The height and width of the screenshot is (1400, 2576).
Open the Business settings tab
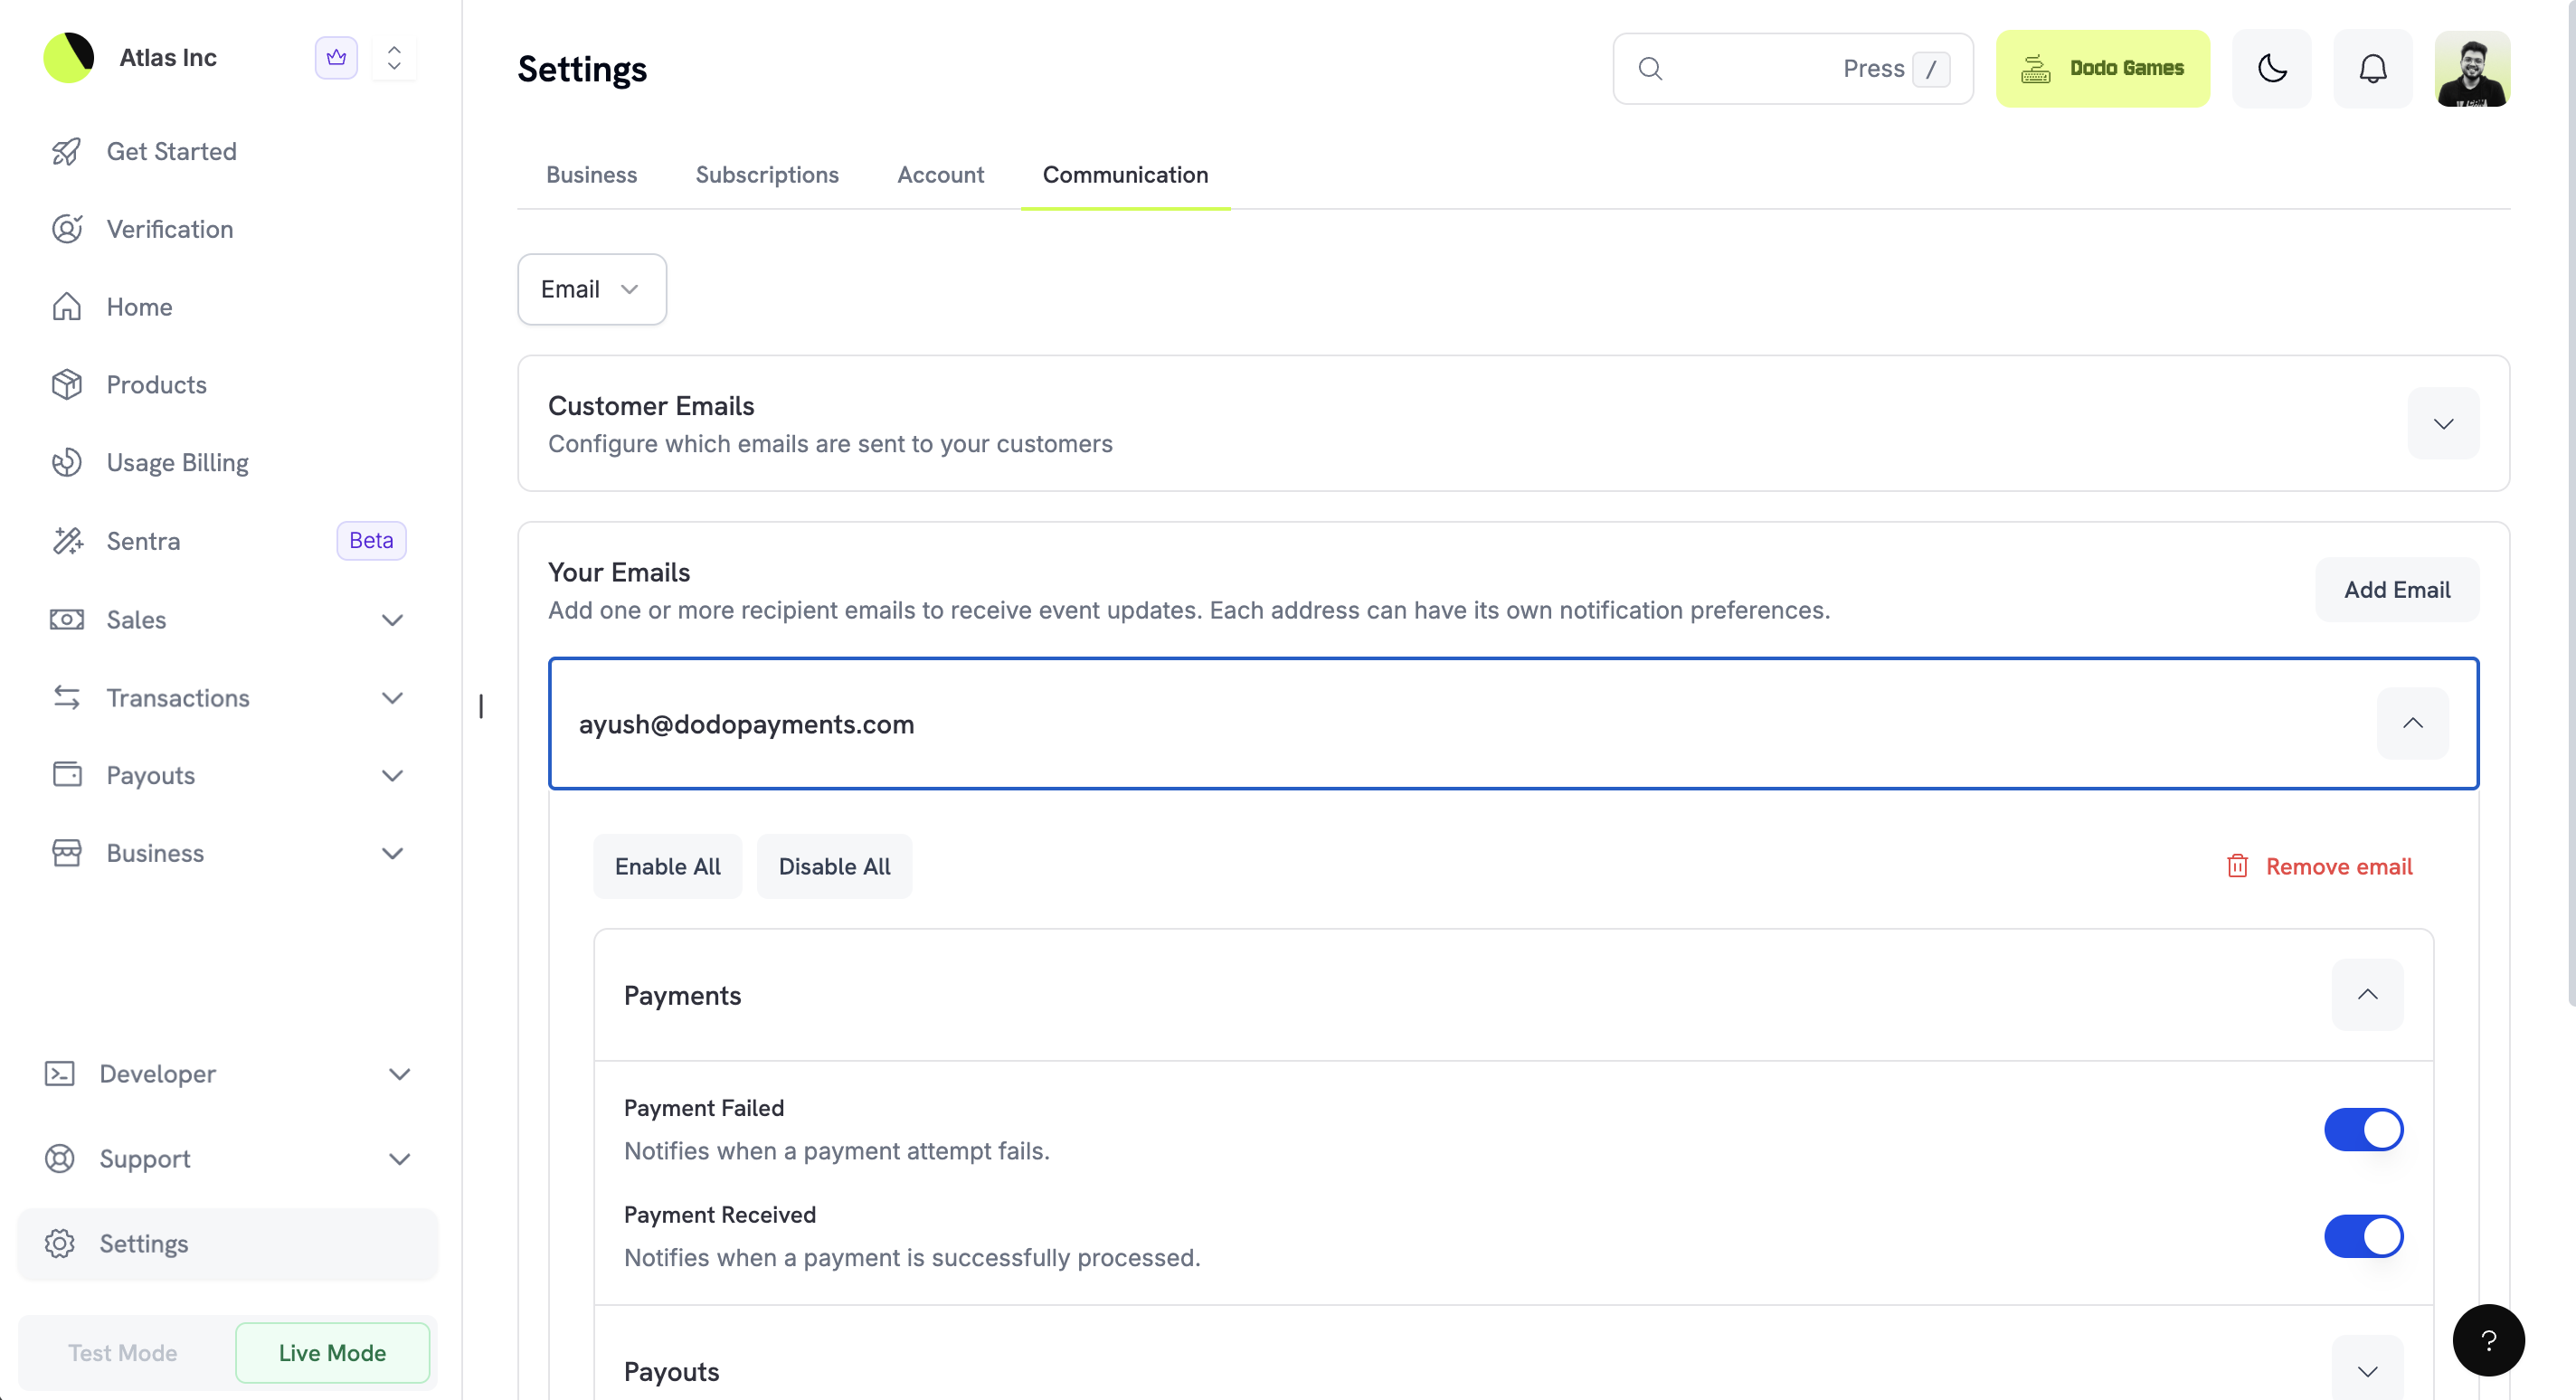tap(591, 175)
